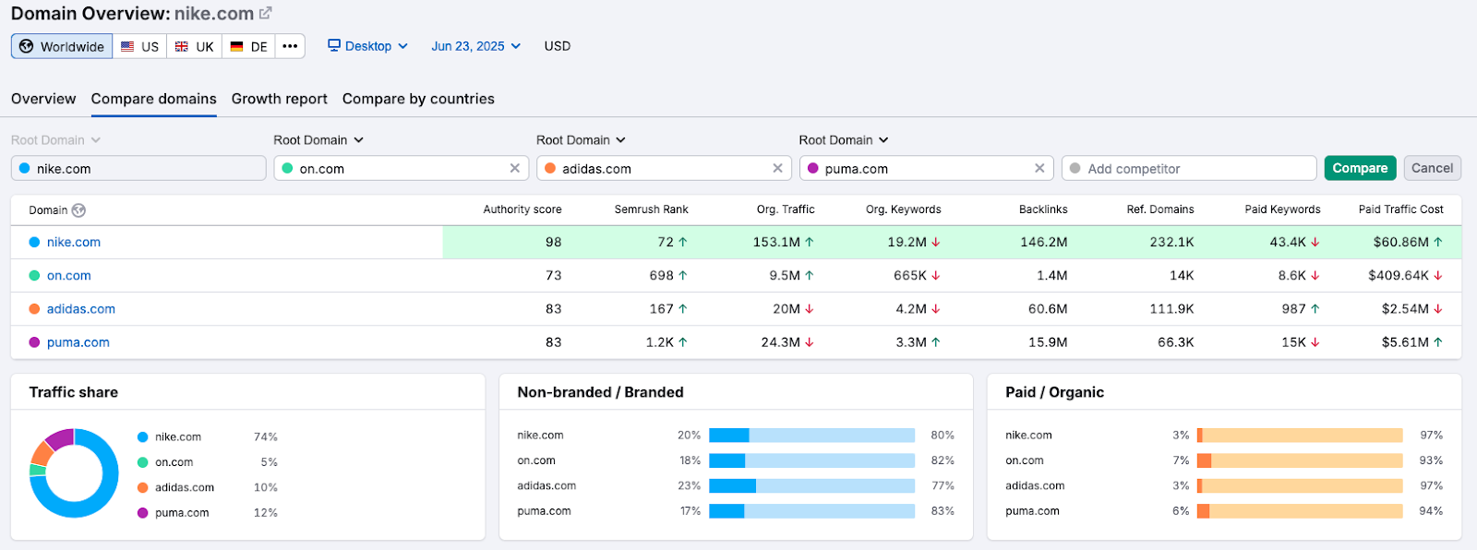Screen dimensions: 1477x550
Task: Click the globe icon beside Domain header
Action: pyautogui.click(x=79, y=210)
